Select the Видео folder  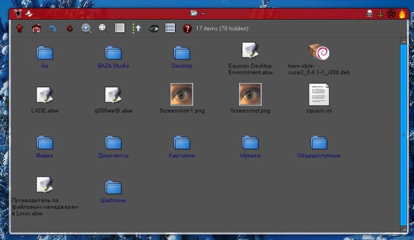[45, 147]
